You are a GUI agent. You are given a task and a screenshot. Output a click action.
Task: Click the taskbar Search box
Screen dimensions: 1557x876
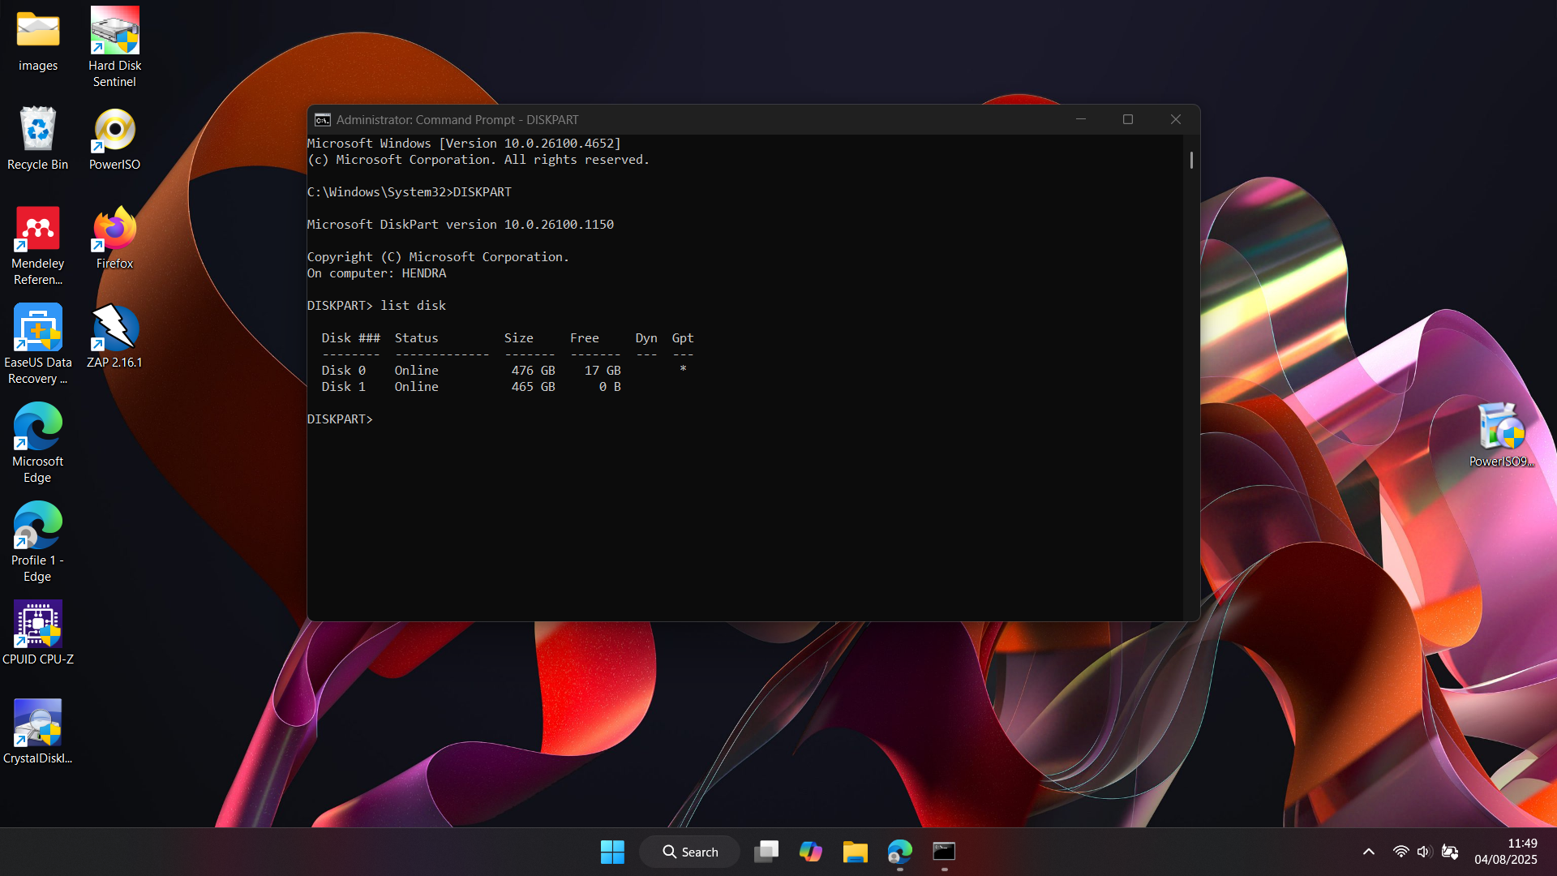pyautogui.click(x=690, y=852)
